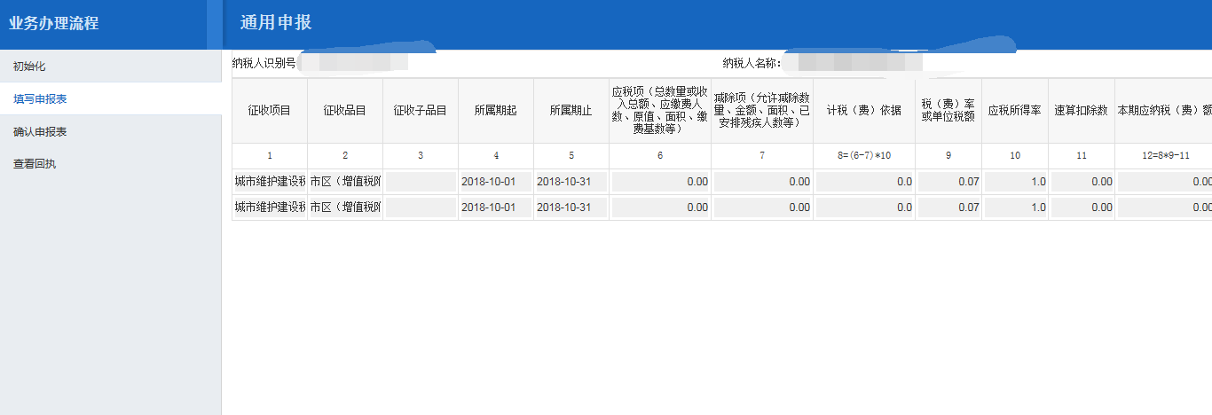
Task: Click the 征收子品目 column header
Action: point(421,111)
